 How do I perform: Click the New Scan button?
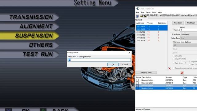178,23
